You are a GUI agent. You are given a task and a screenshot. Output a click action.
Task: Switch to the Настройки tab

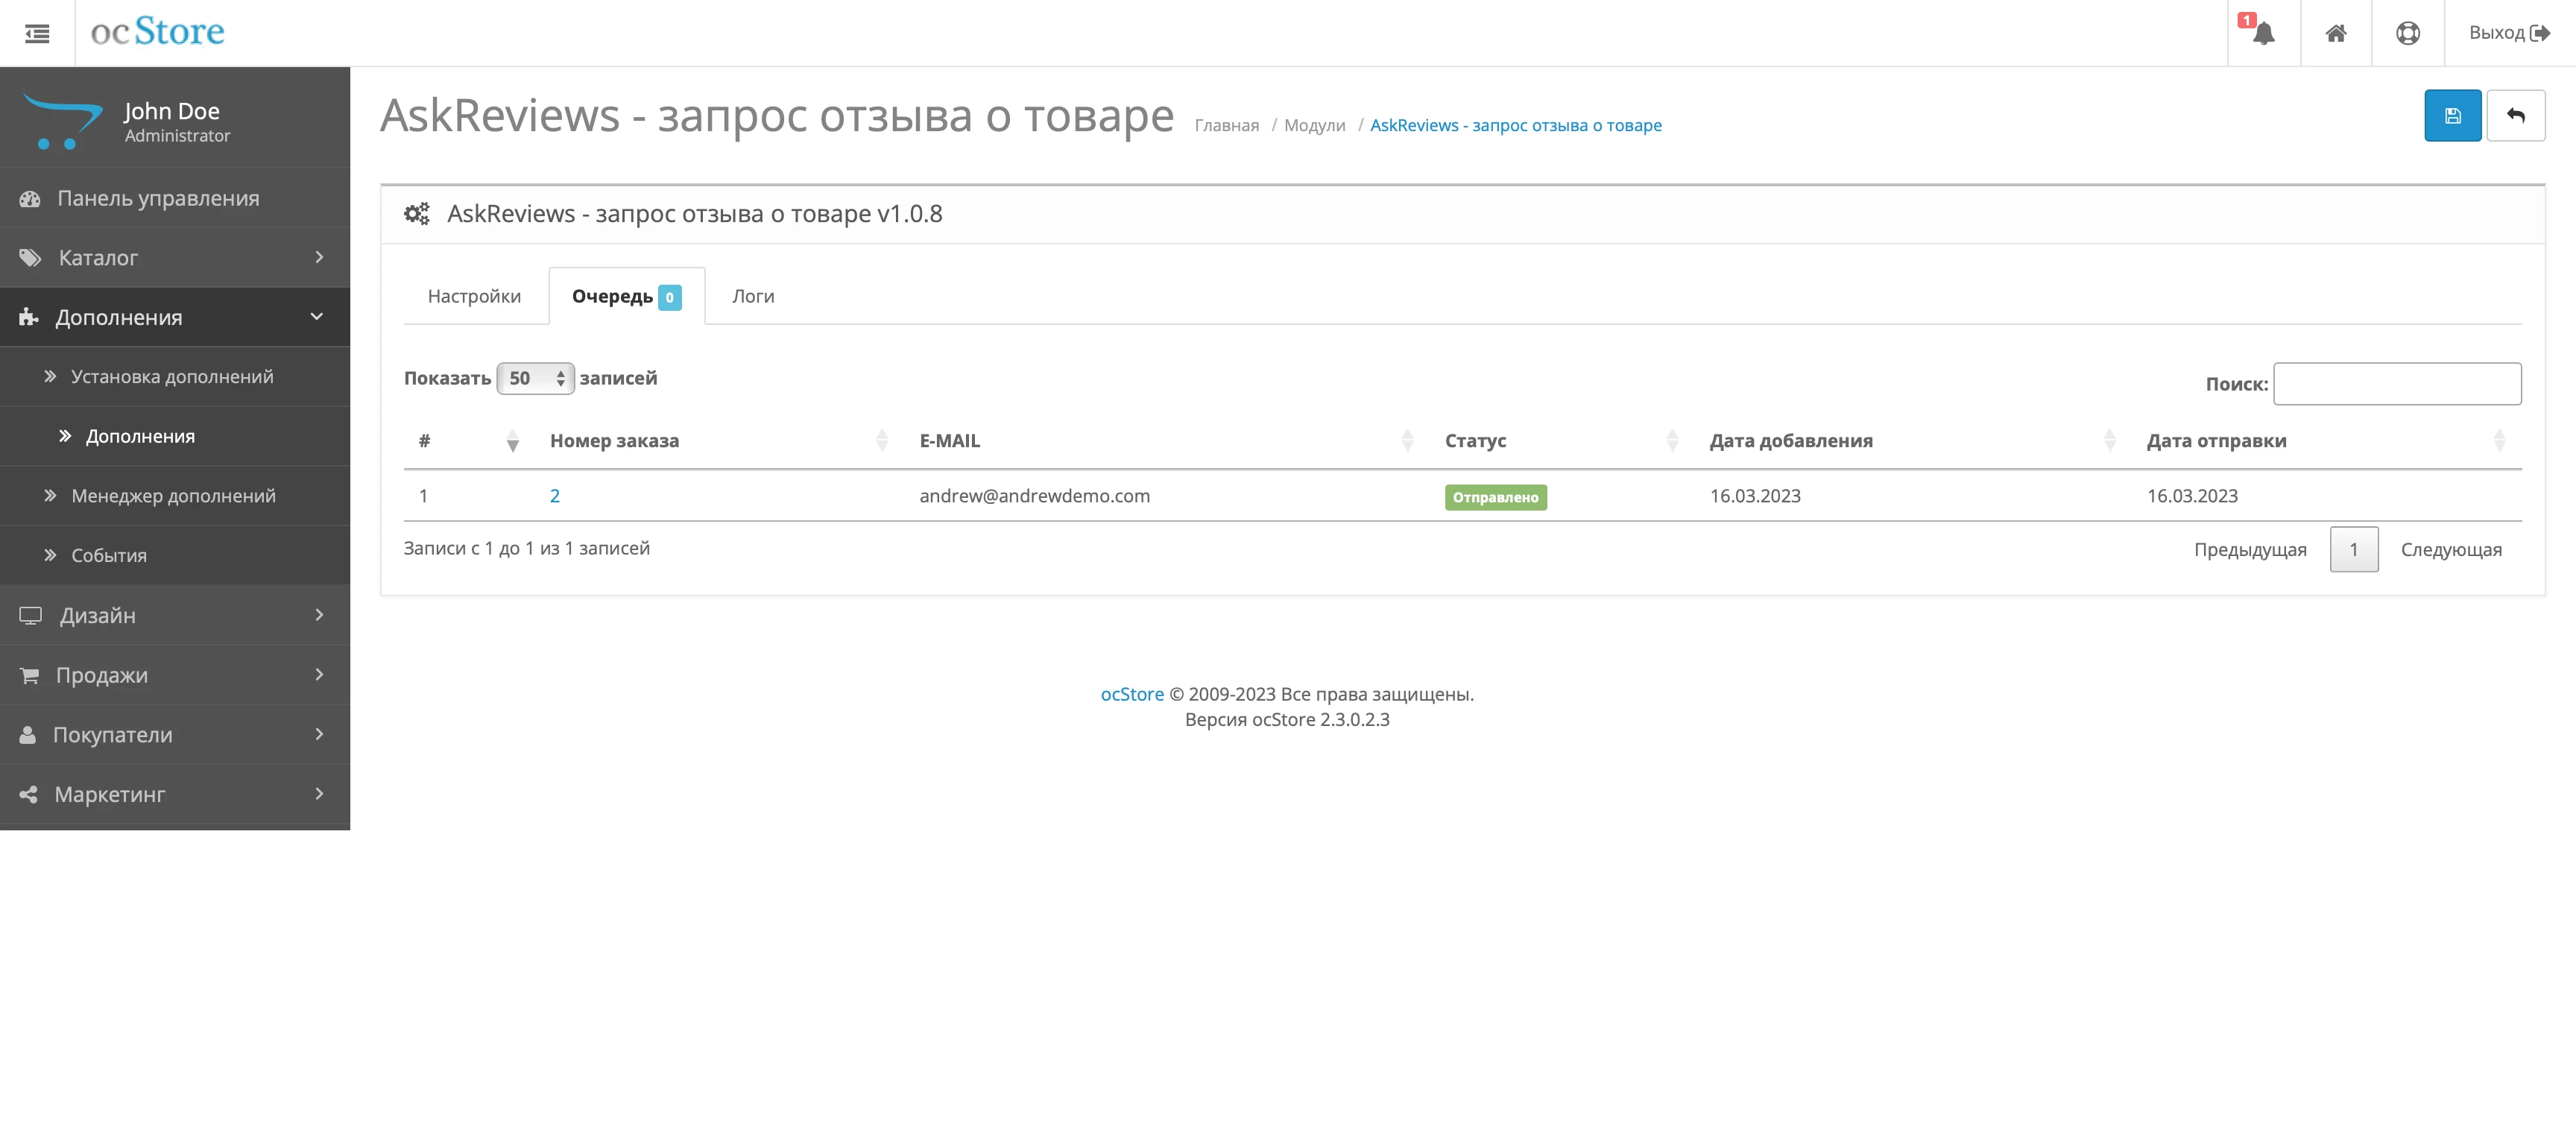point(474,296)
